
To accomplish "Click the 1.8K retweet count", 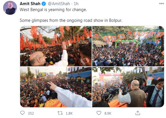I will tap(69, 113).
